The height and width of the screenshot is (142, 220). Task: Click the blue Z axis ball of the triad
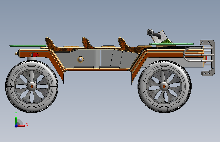click(x=16, y=126)
